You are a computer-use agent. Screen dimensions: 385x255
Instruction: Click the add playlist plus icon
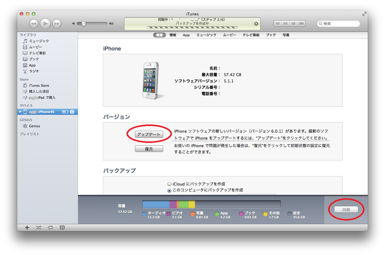(x=27, y=228)
